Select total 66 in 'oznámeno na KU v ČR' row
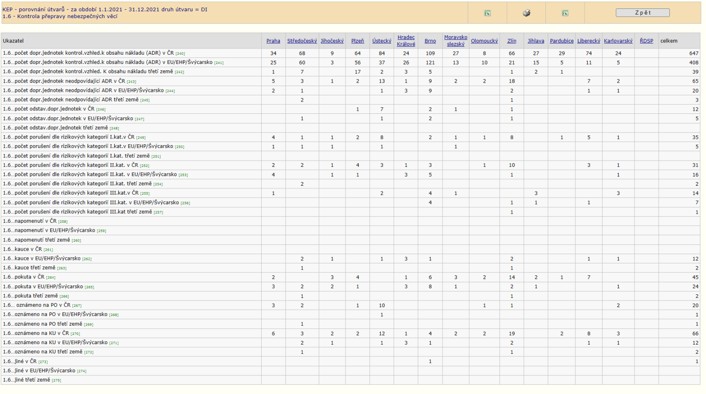 (x=695, y=334)
